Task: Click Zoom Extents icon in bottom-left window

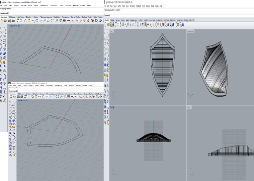Action: pos(57,97)
